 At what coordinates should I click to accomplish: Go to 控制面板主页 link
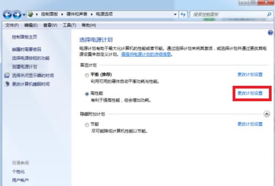(24, 37)
